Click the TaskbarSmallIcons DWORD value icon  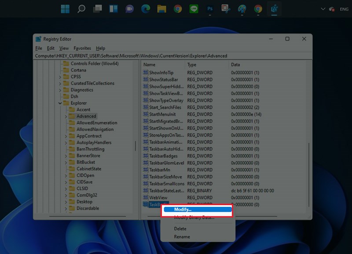point(146,184)
